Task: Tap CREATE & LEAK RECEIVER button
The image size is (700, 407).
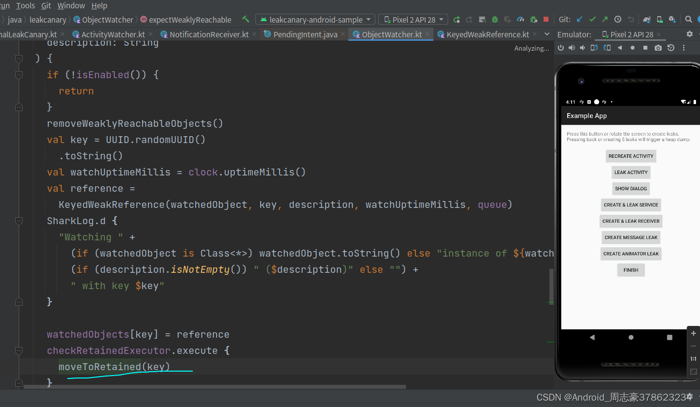Action: (631, 221)
